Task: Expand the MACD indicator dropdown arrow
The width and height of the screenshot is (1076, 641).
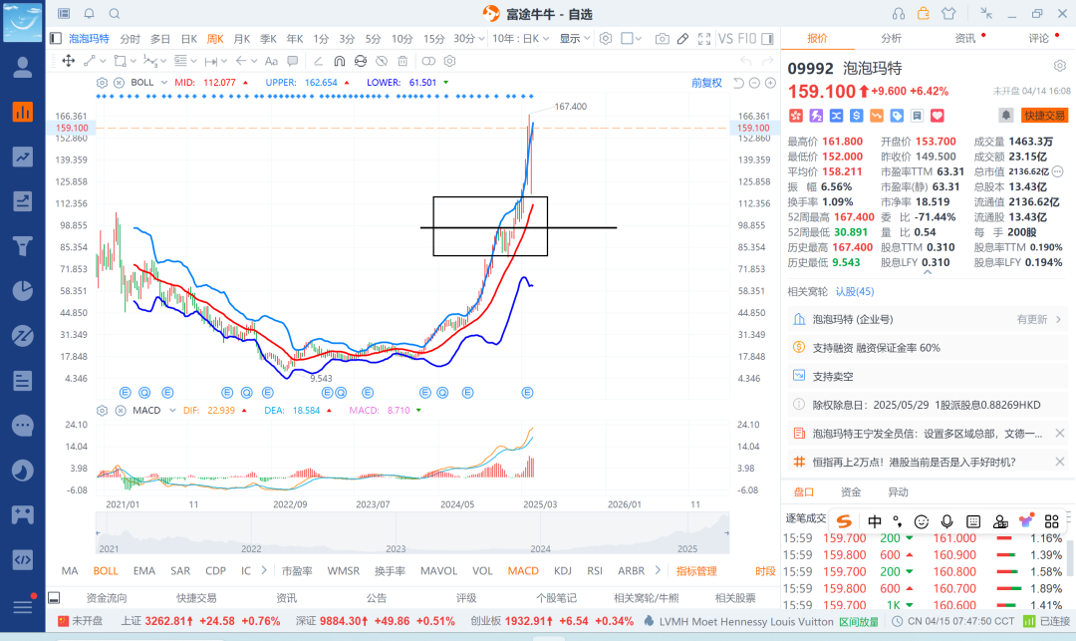Action: (x=172, y=411)
